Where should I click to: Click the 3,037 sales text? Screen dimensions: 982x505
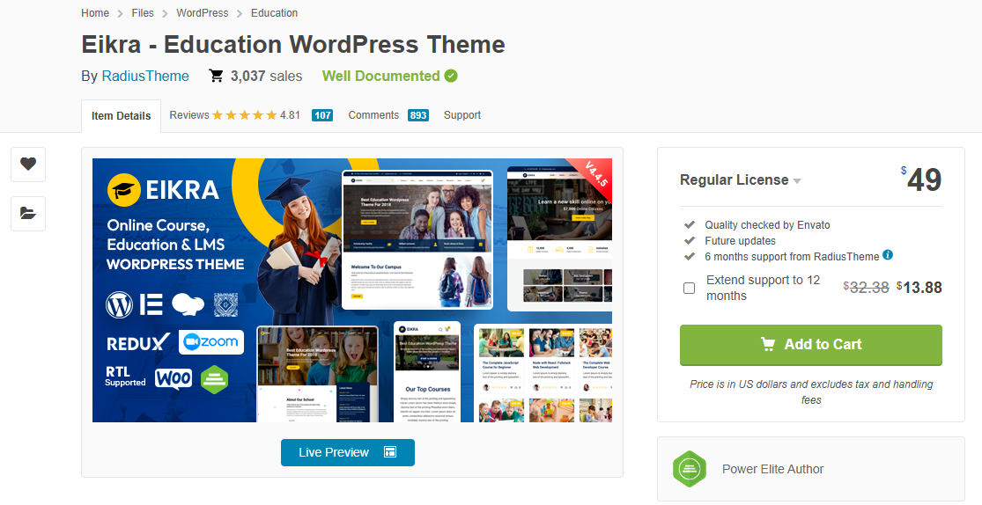point(266,77)
